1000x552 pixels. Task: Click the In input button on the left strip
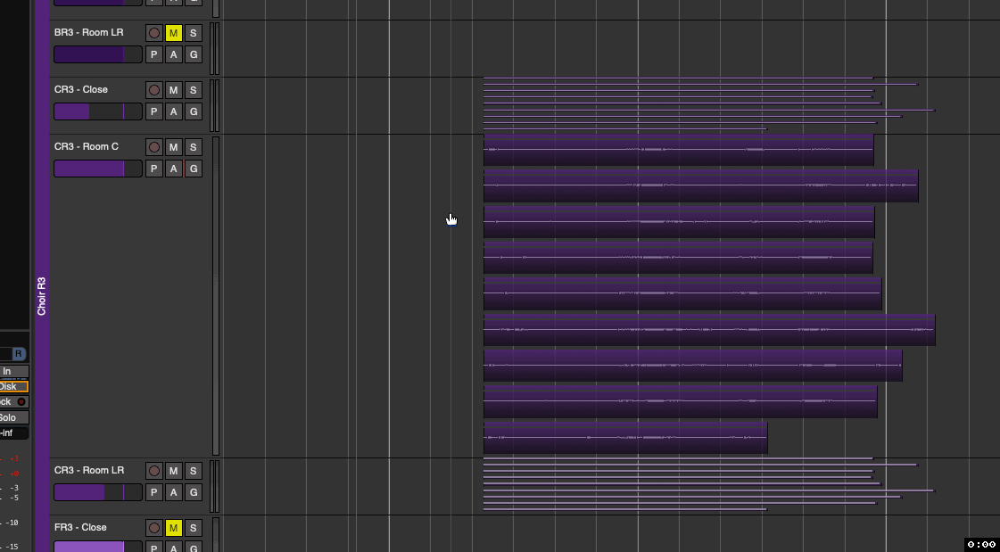(x=12, y=371)
